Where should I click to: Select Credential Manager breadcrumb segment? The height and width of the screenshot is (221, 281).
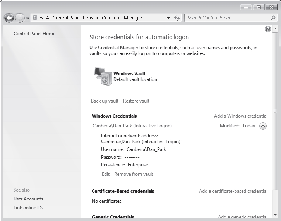pyautogui.click(x=122, y=18)
